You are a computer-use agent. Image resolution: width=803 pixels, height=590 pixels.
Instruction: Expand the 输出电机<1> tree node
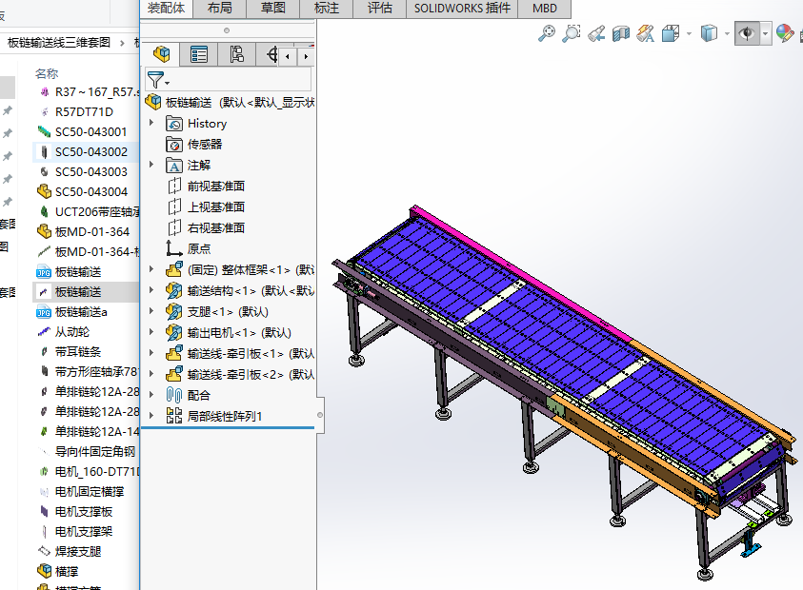pyautogui.click(x=151, y=333)
